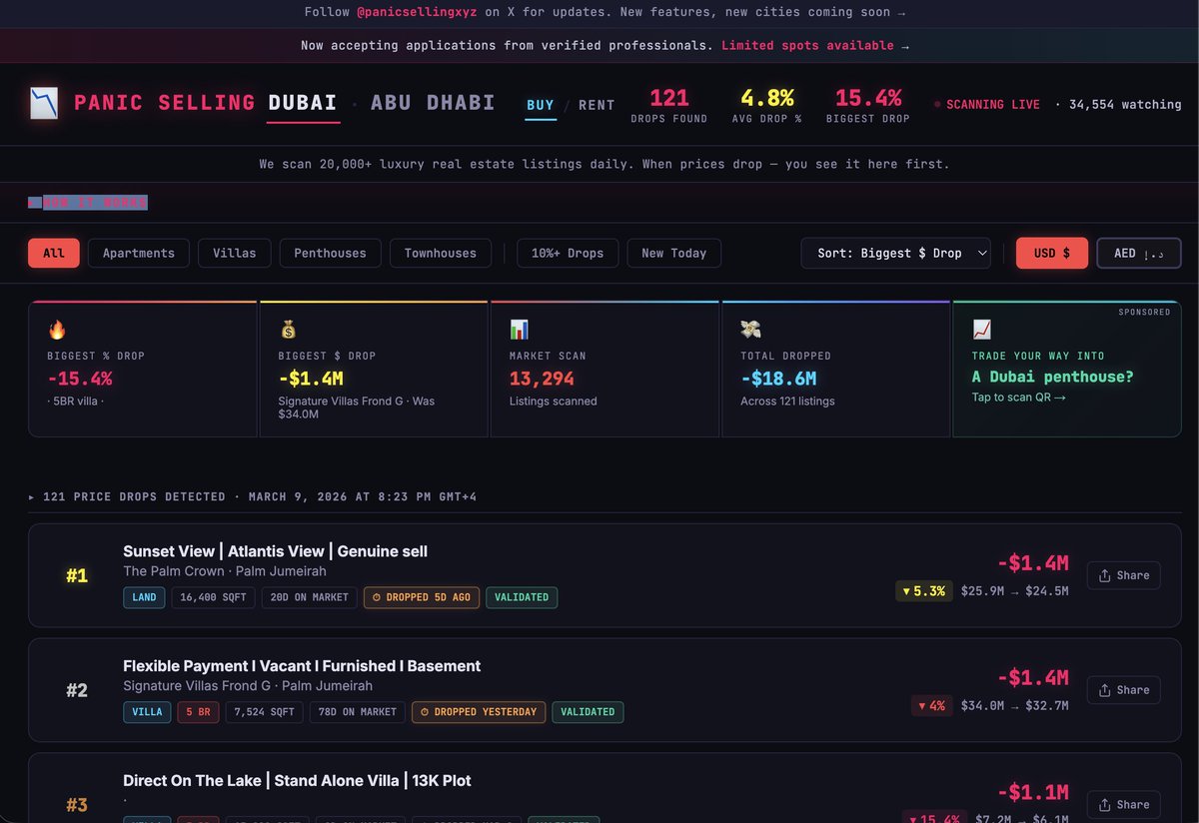Viewport: 1199px width, 823px height.
Task: Toggle the 10%+ Drops filter
Action: 568,253
